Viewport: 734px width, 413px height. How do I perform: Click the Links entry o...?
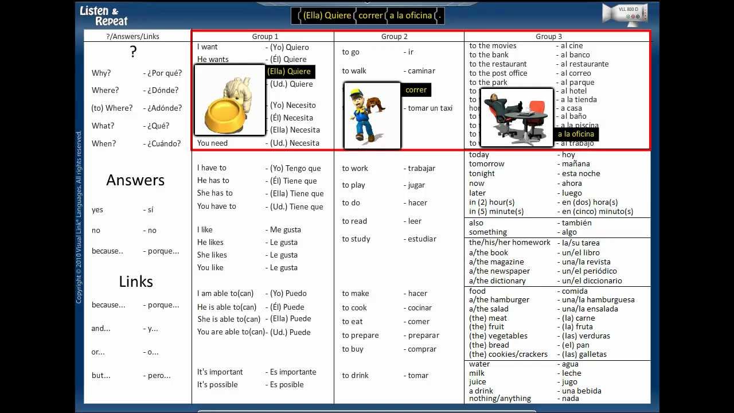pos(153,352)
